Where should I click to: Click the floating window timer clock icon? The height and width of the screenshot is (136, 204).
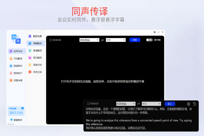(x=88, y=104)
